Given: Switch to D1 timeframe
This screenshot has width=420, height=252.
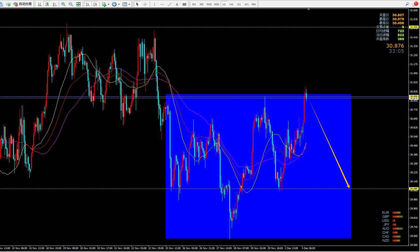Looking at the screenshot, I should click(239, 4).
